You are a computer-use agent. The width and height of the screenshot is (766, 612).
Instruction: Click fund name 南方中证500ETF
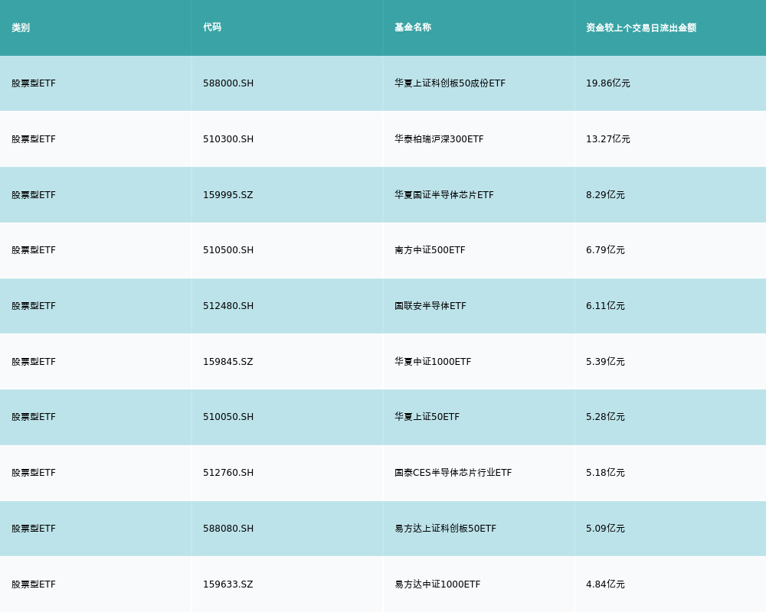coord(430,250)
